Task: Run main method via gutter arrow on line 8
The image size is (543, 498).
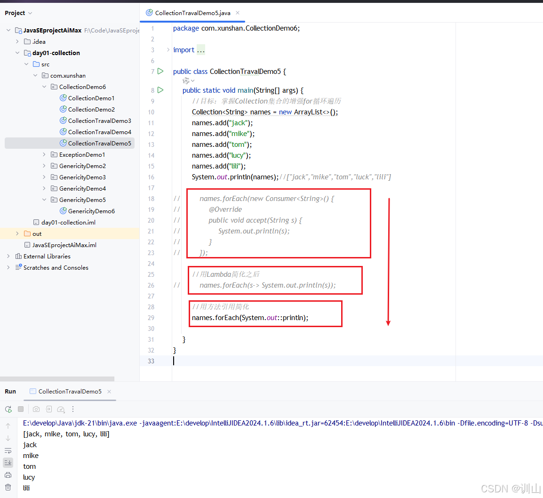Action: [x=160, y=90]
